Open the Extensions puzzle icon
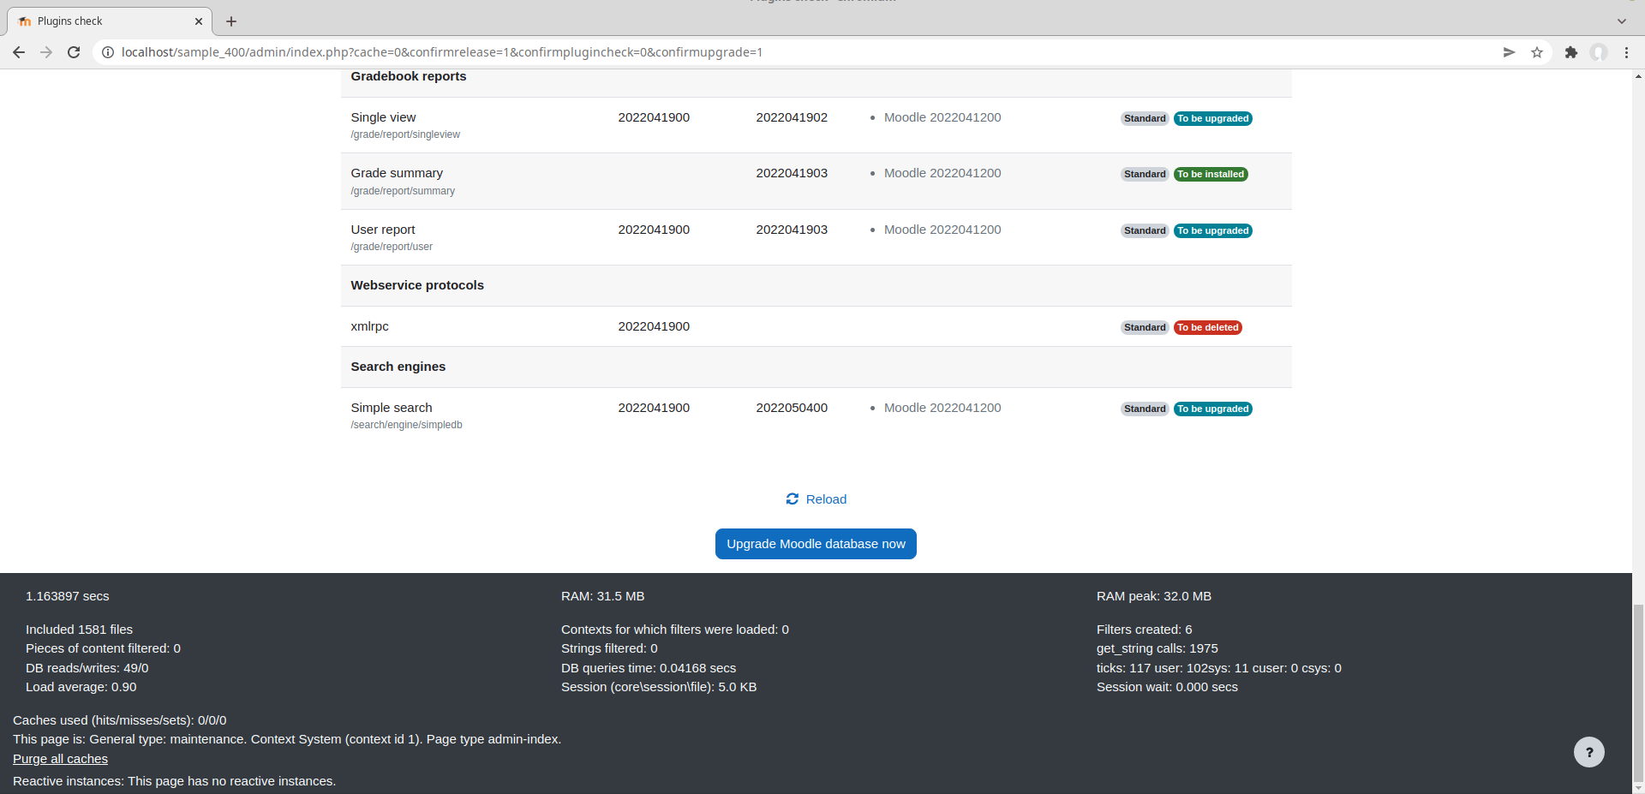 pos(1570,52)
